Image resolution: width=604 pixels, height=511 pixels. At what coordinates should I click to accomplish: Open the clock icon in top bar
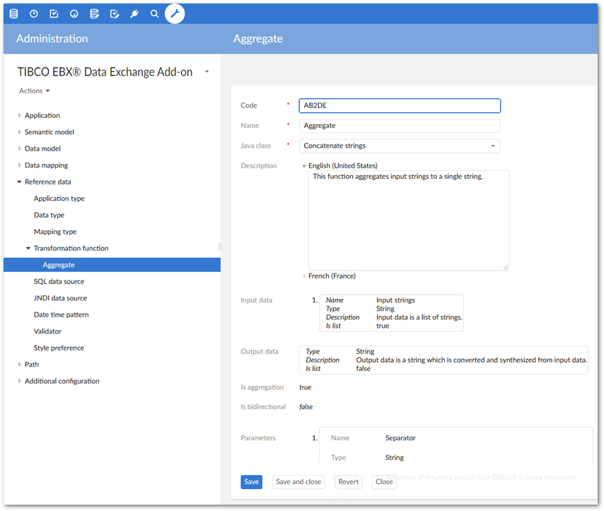point(34,13)
